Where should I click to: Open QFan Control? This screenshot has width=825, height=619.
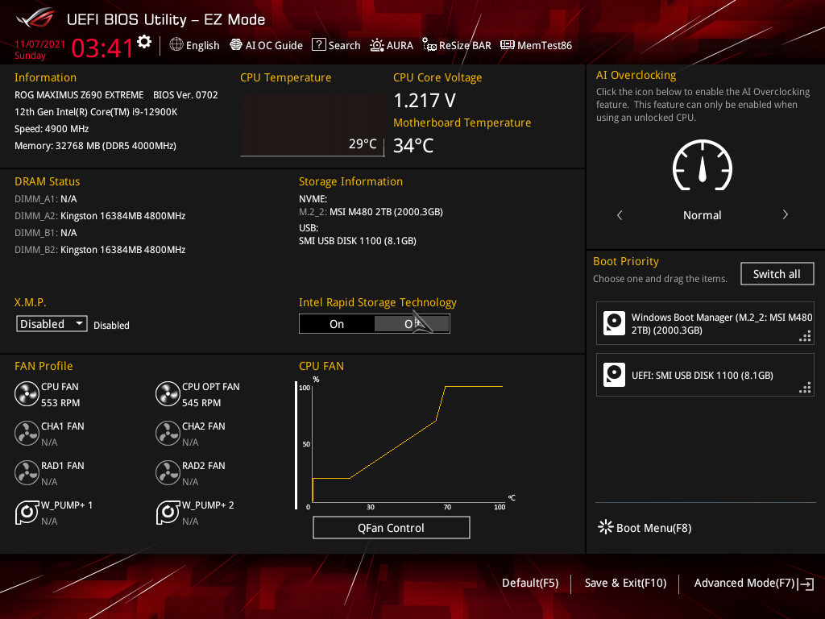pyautogui.click(x=391, y=527)
